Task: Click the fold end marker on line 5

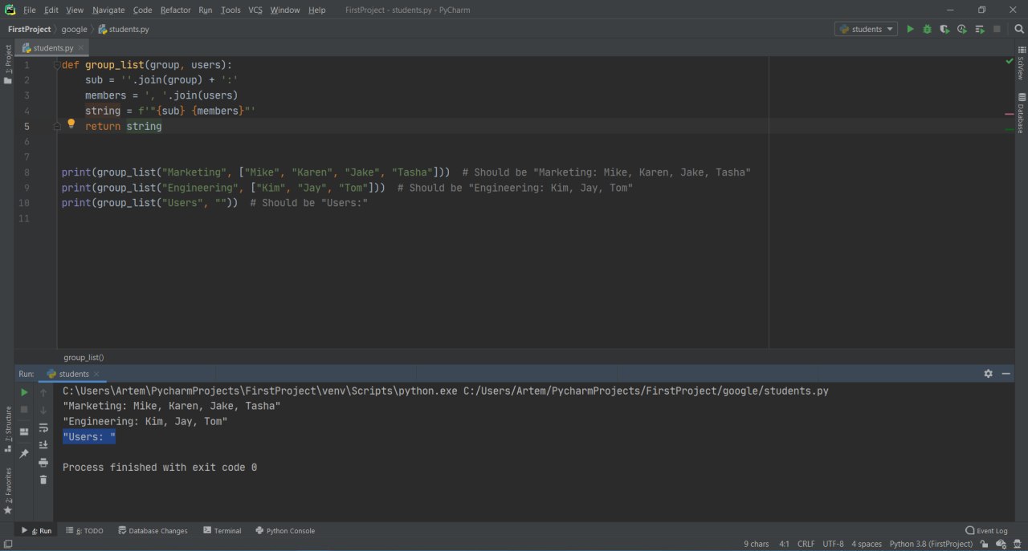Action: click(56, 127)
